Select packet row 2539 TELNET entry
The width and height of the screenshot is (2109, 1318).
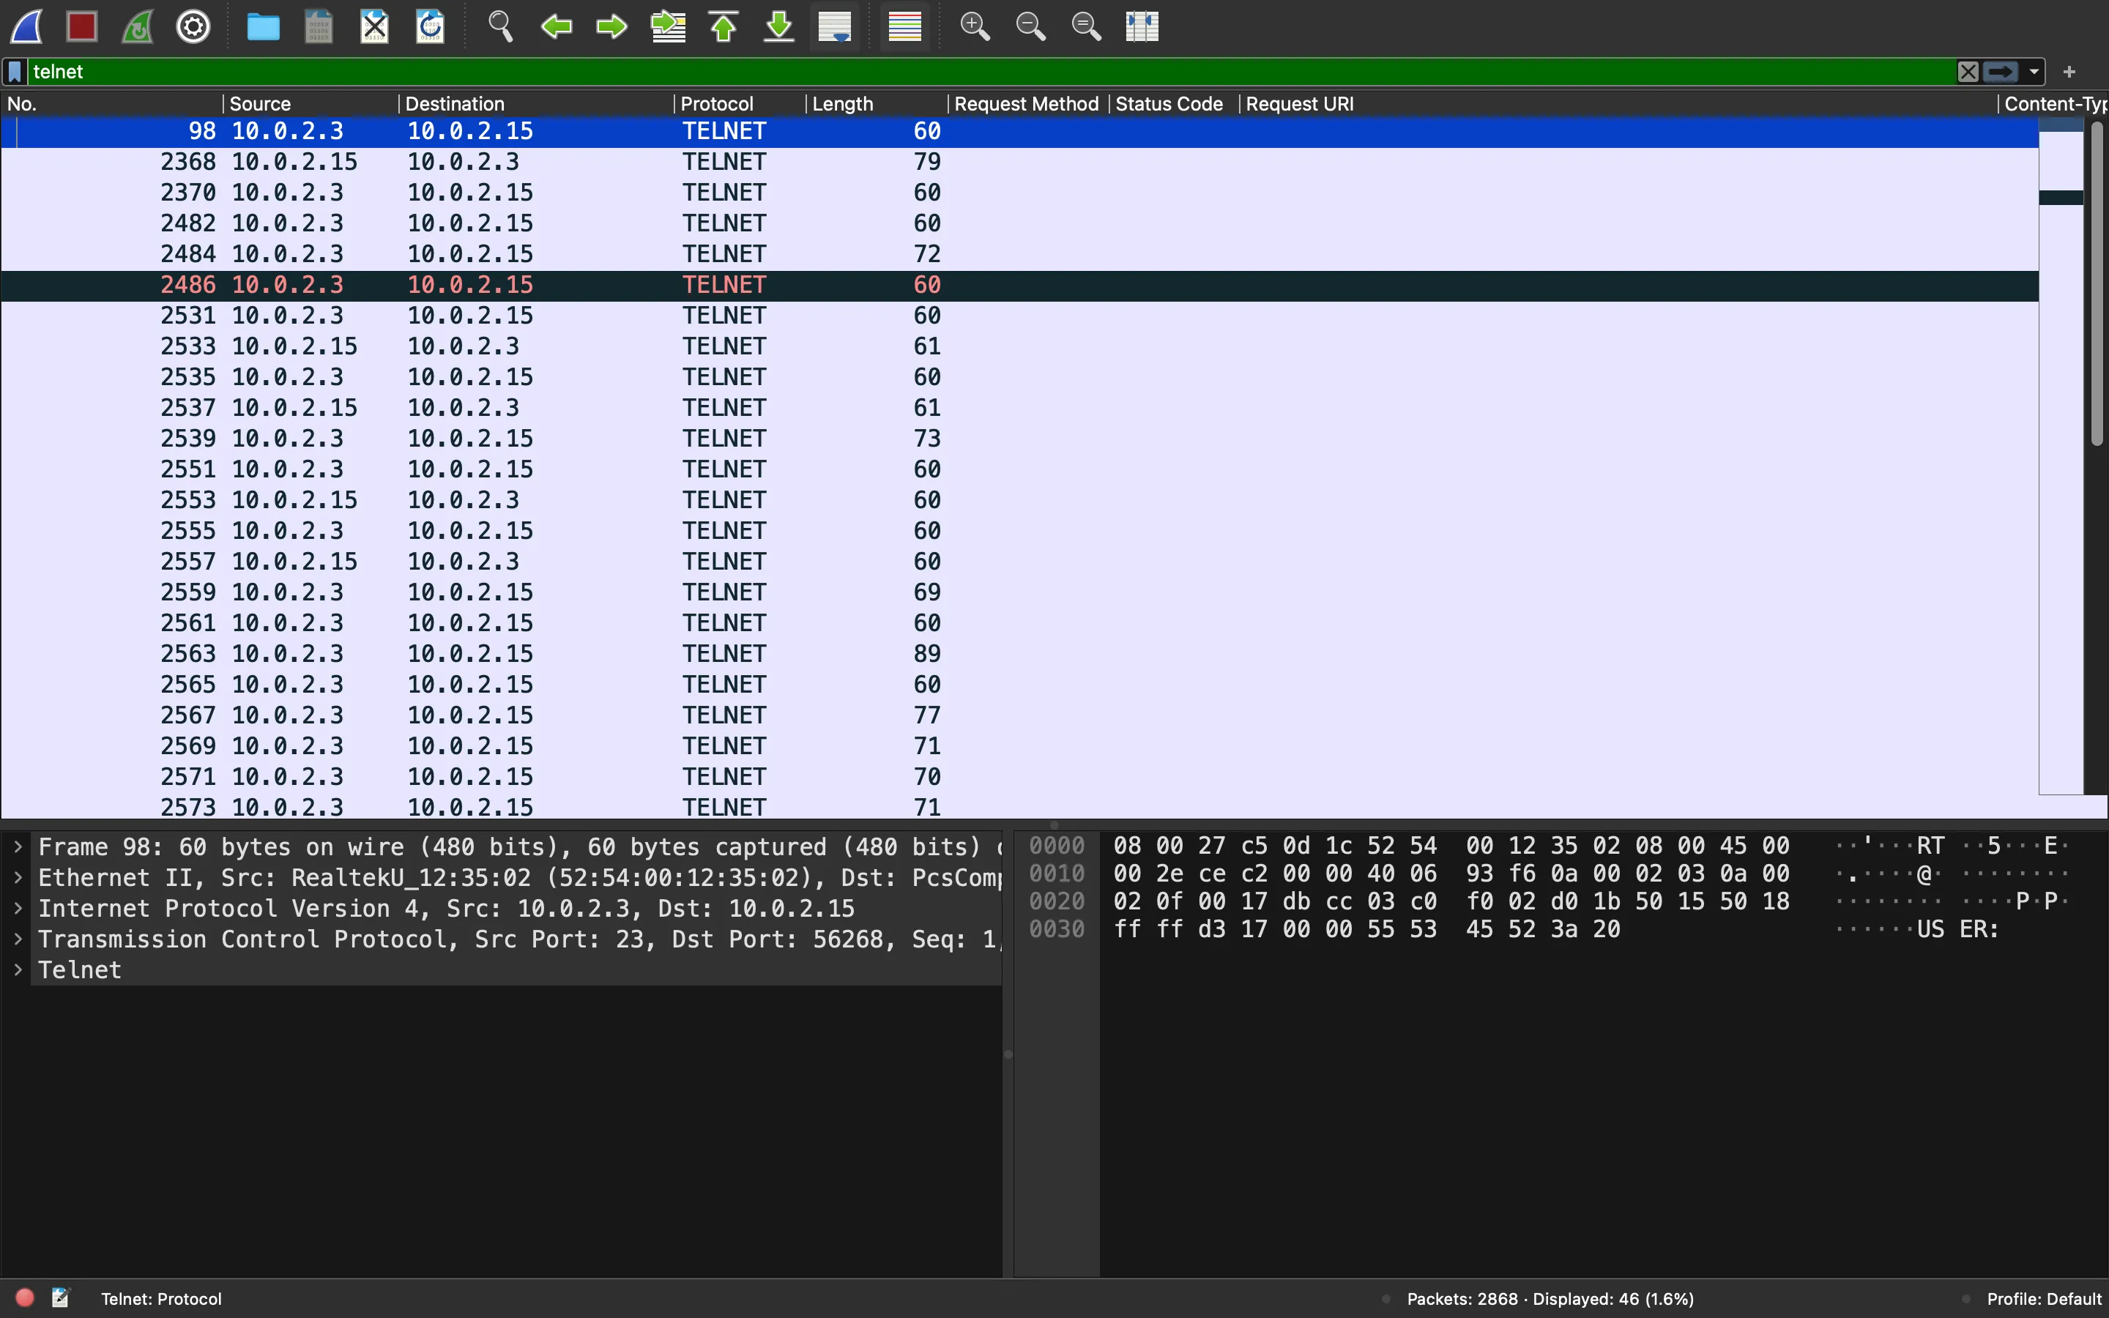(x=607, y=439)
